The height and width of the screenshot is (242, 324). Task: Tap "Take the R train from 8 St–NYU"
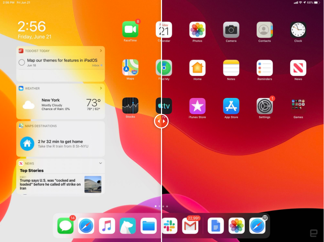[63, 146]
